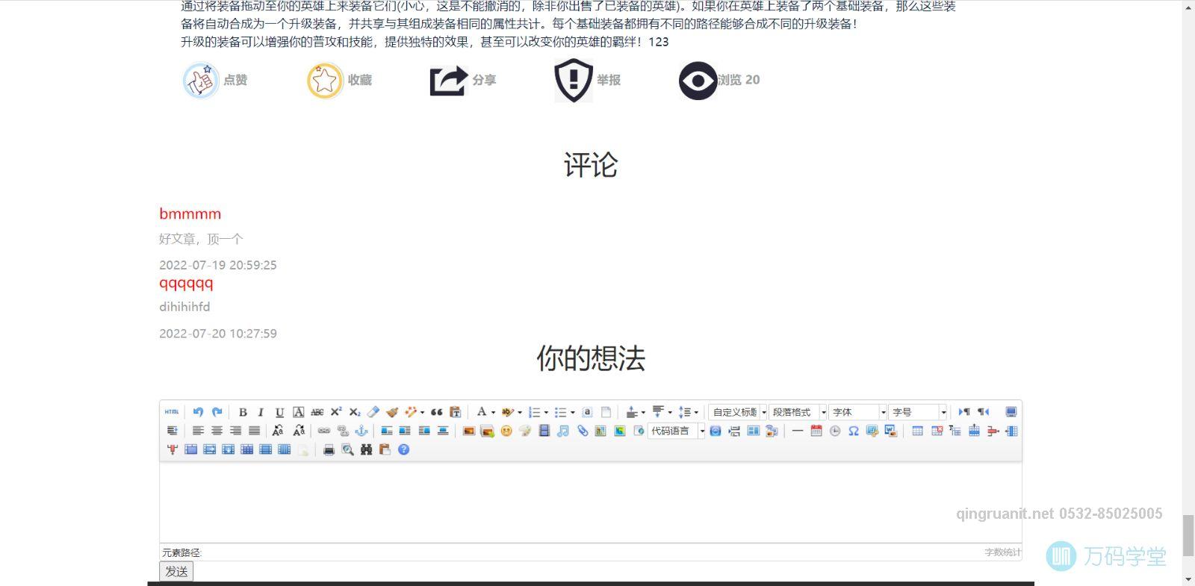Click the 分享 share arrow icon
This screenshot has height=586, width=1195.
point(448,80)
